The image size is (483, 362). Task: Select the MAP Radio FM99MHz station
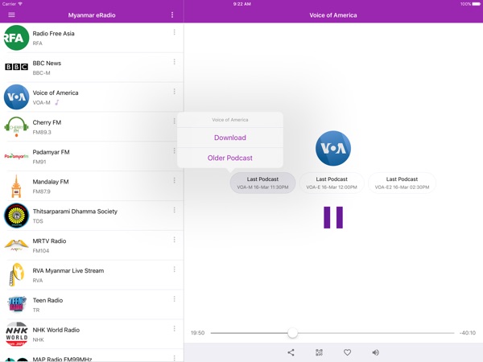click(x=92, y=356)
